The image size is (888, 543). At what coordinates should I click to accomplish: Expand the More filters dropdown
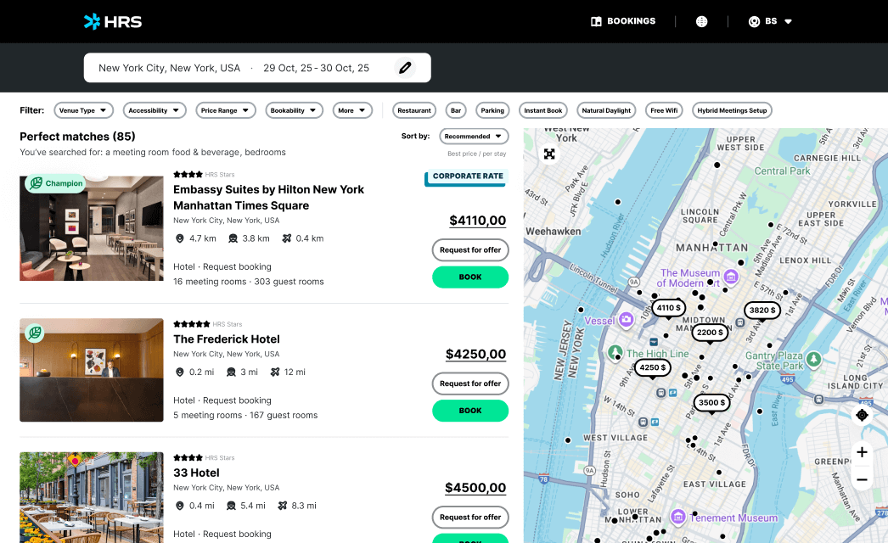(352, 110)
